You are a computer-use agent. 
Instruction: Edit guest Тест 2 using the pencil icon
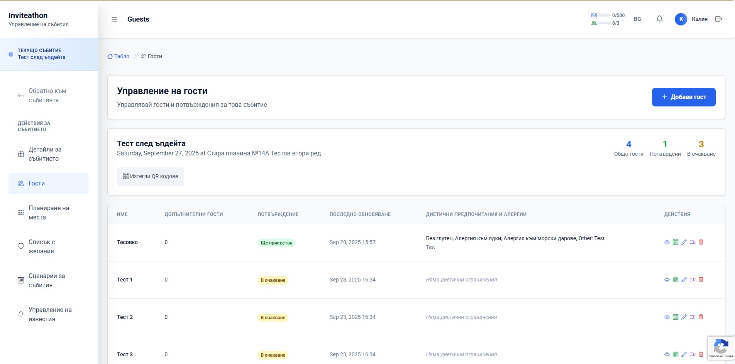(684, 317)
